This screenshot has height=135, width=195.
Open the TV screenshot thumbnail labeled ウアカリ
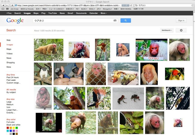pos(151,50)
